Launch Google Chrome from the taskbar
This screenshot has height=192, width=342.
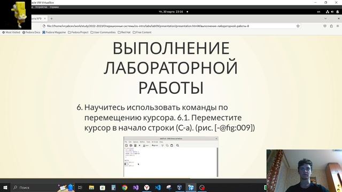pos(125,187)
